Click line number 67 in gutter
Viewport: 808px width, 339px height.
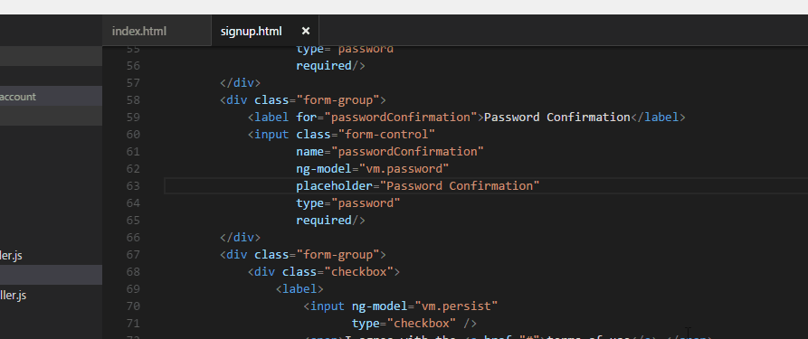133,255
